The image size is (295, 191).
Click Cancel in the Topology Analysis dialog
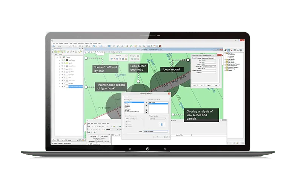pos(166,137)
